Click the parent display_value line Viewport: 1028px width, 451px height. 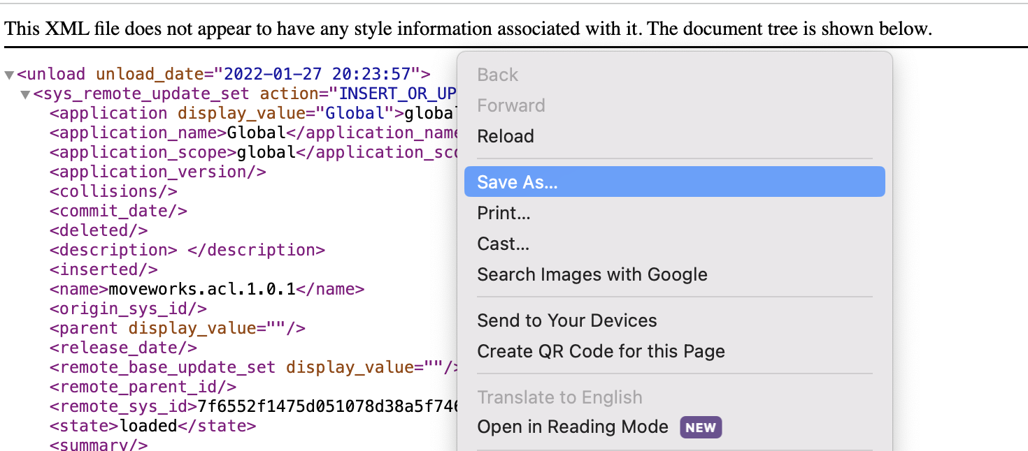pos(178,328)
